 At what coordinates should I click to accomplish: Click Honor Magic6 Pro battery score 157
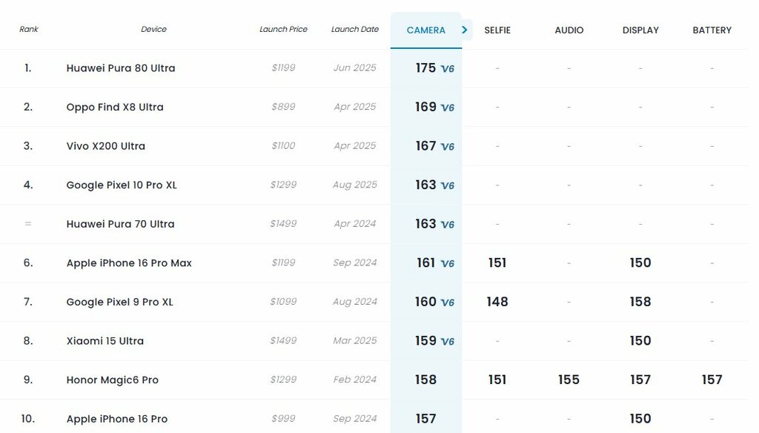tap(712, 380)
